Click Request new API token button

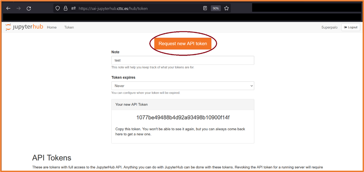(x=183, y=44)
